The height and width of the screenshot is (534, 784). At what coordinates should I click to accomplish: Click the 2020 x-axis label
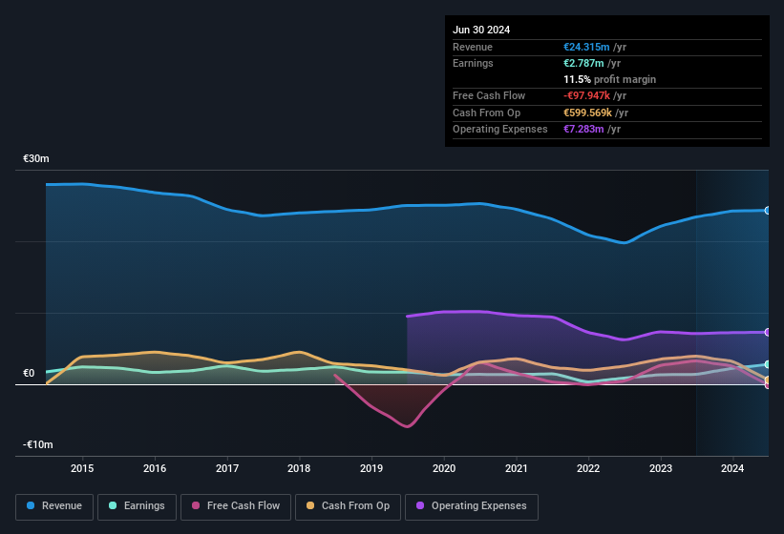pyautogui.click(x=444, y=468)
